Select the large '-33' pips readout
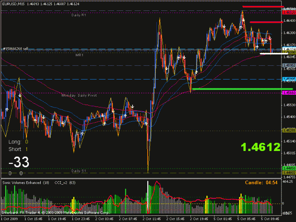This screenshot has width=296, height=222. tap(19, 161)
